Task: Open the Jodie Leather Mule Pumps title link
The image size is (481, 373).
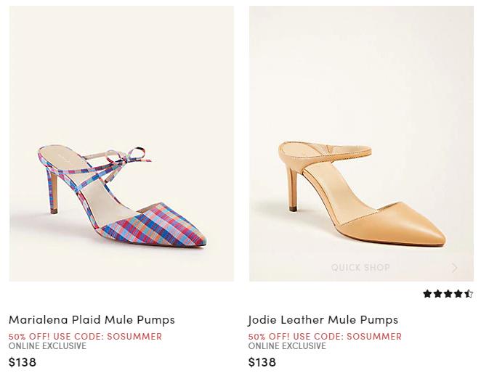Action: click(x=323, y=319)
